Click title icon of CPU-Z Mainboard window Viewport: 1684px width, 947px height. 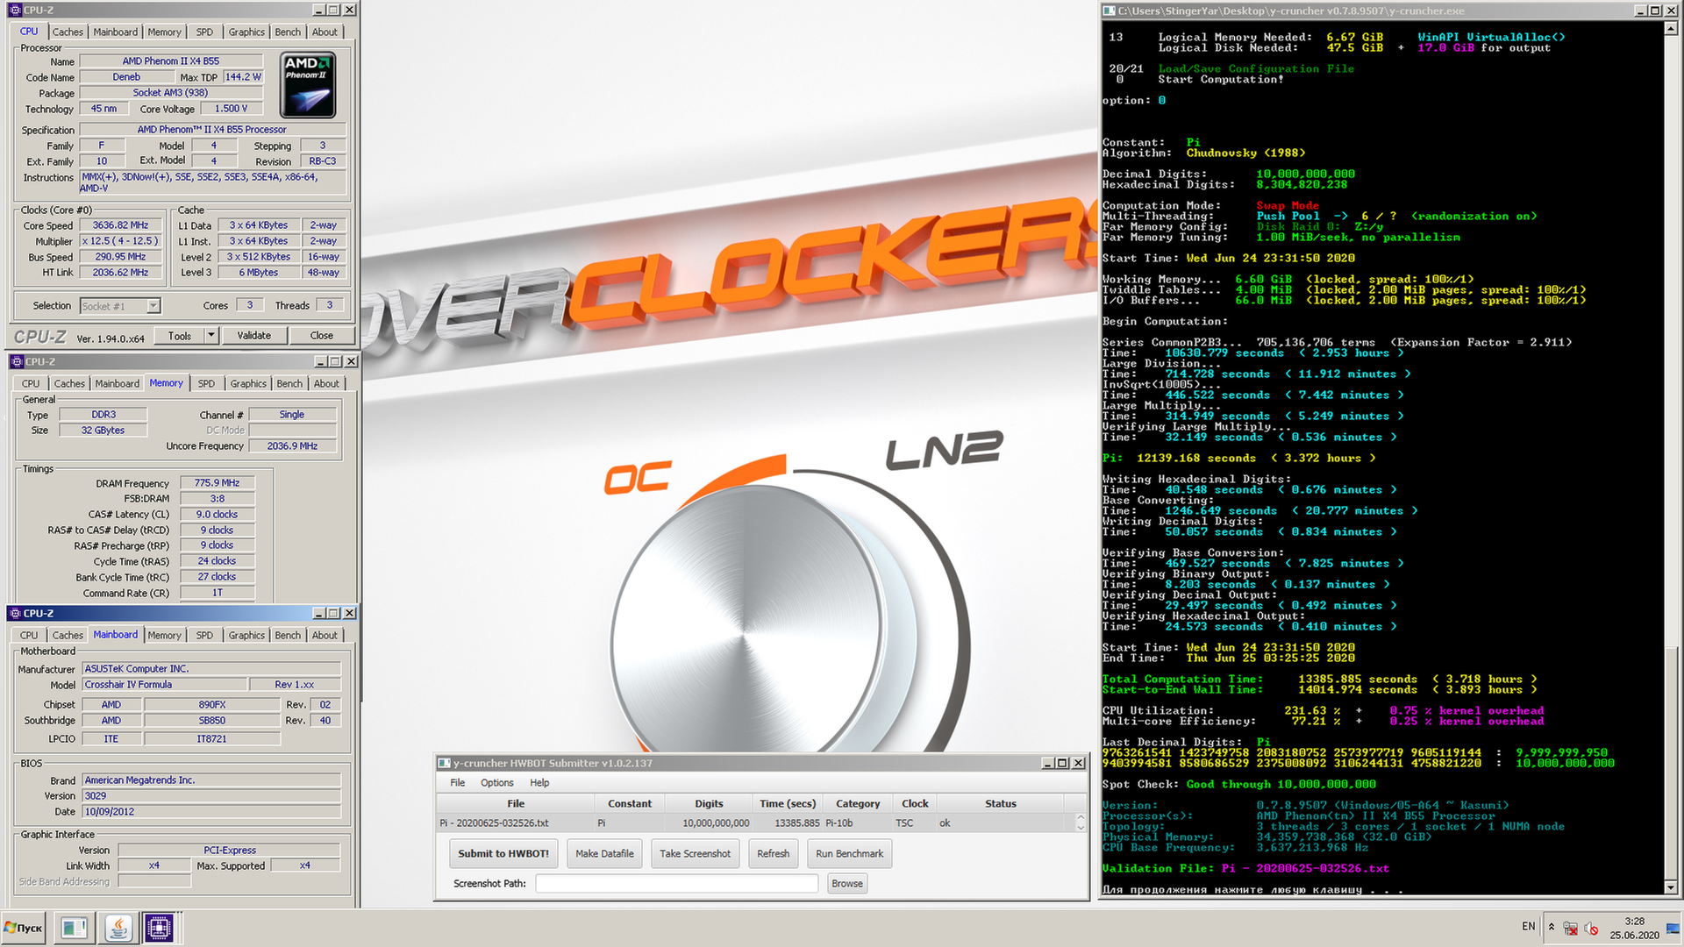pyautogui.click(x=15, y=613)
